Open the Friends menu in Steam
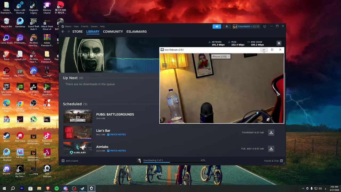Viewport: 341px width, 192px height. click(85, 26)
